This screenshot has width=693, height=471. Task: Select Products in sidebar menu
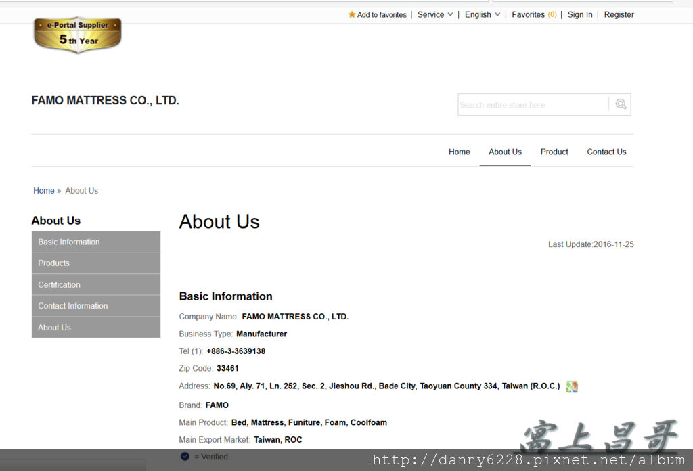(96, 263)
